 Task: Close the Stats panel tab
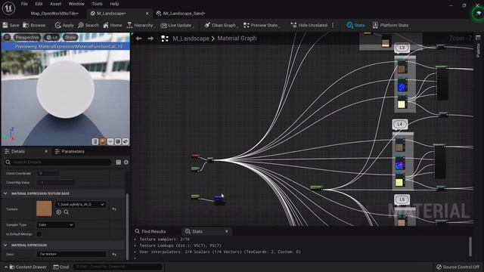[227, 231]
